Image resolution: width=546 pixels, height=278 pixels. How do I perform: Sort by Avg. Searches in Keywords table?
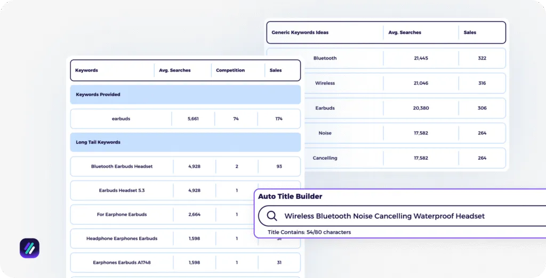tap(174, 70)
